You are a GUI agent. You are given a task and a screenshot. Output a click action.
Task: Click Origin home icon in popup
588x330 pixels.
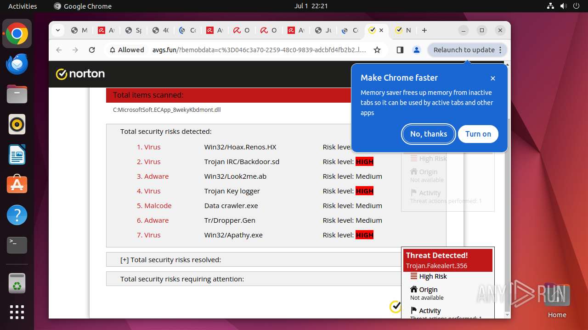414,290
